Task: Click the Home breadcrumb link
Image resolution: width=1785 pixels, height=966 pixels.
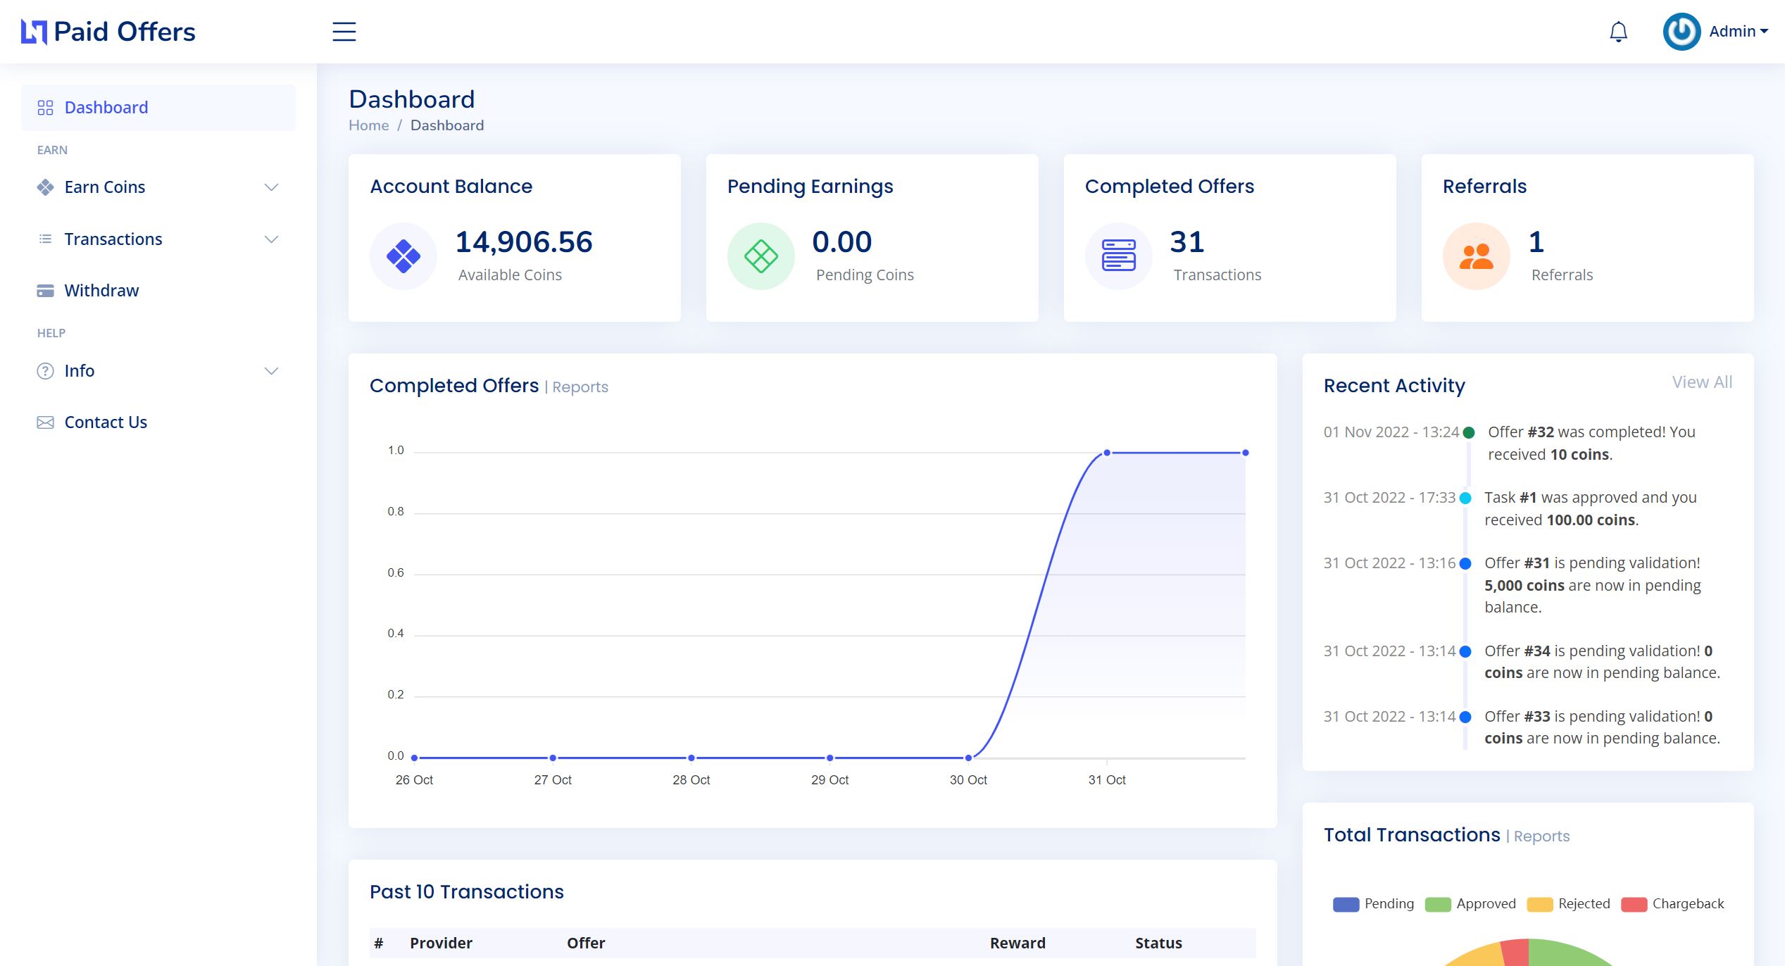Action: 368,125
